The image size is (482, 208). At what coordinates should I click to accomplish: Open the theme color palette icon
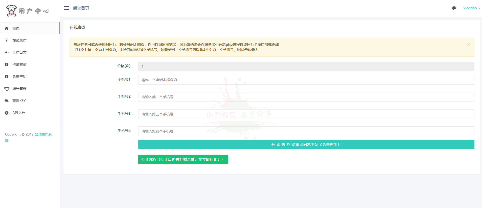pos(454,8)
